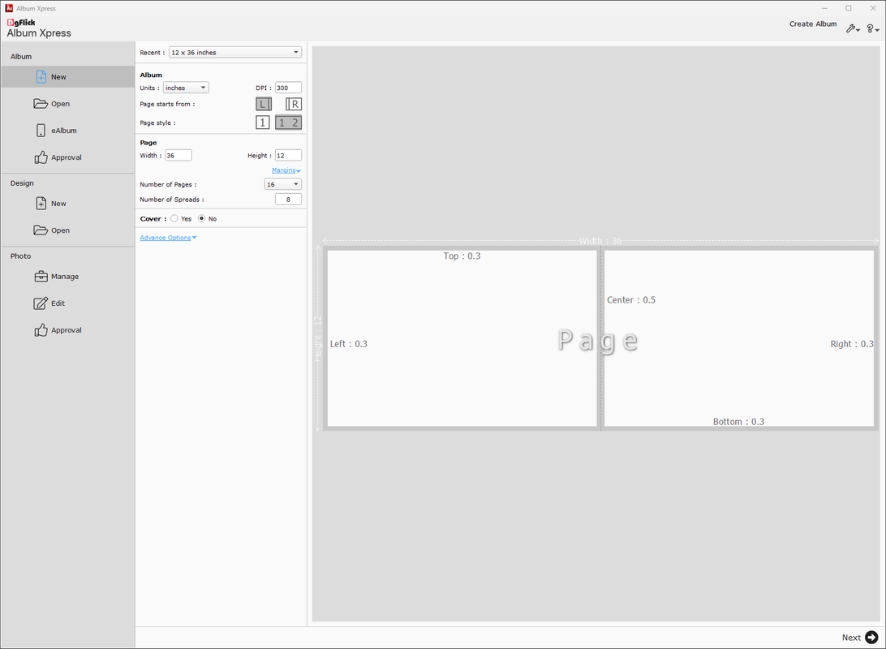Click the page Height field
886x649 pixels.
288,155
